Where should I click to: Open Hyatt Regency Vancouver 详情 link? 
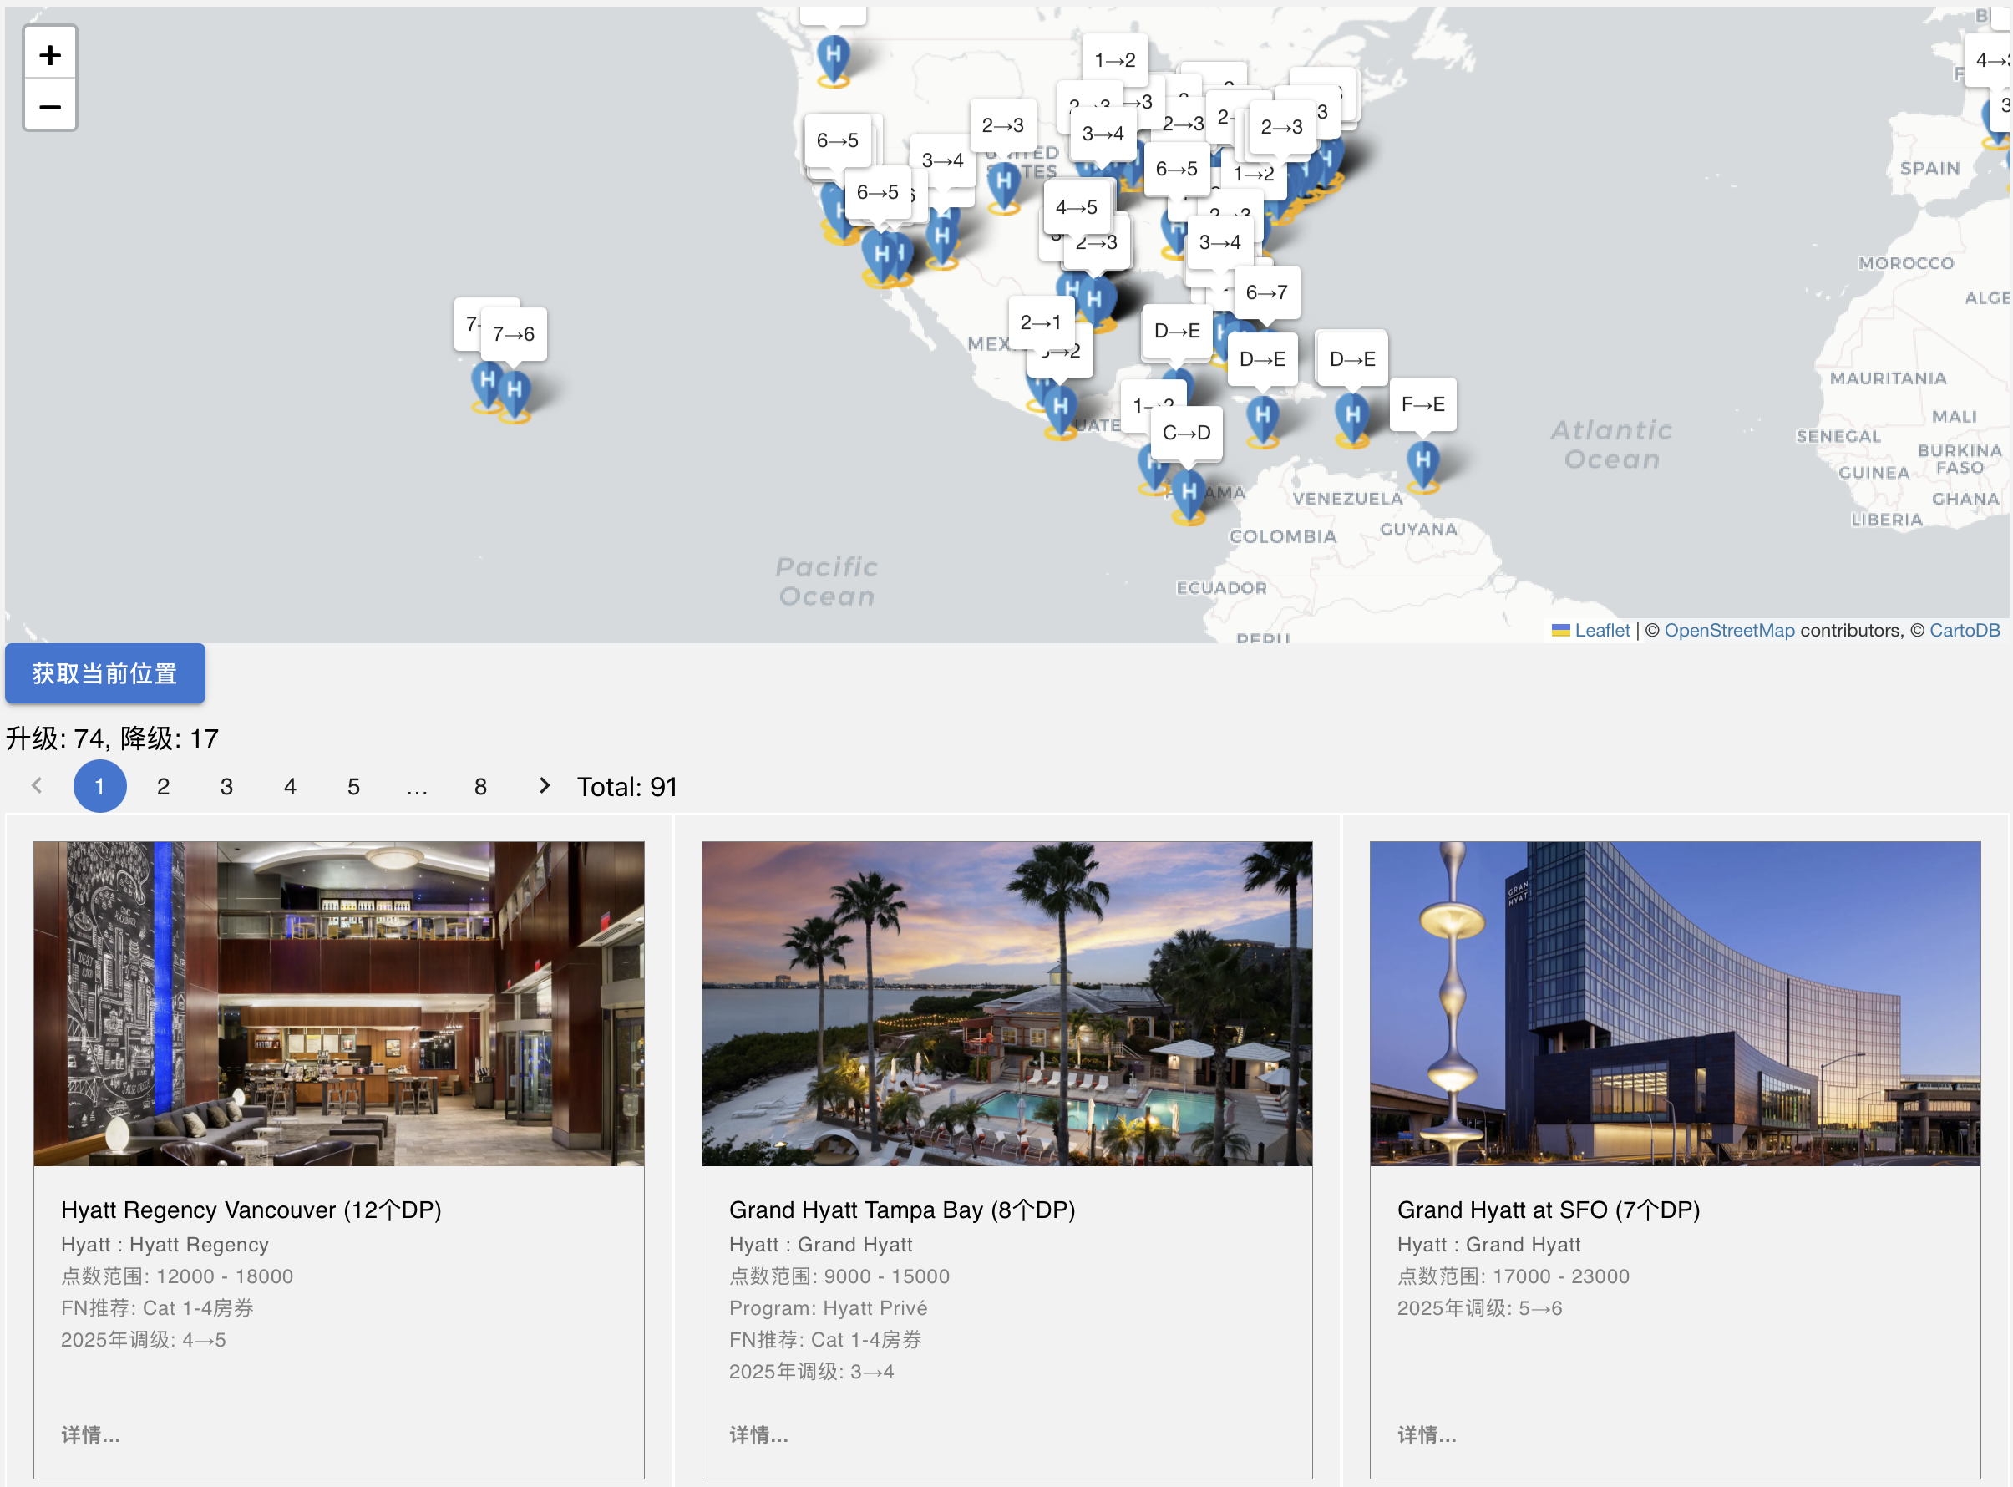(x=91, y=1435)
